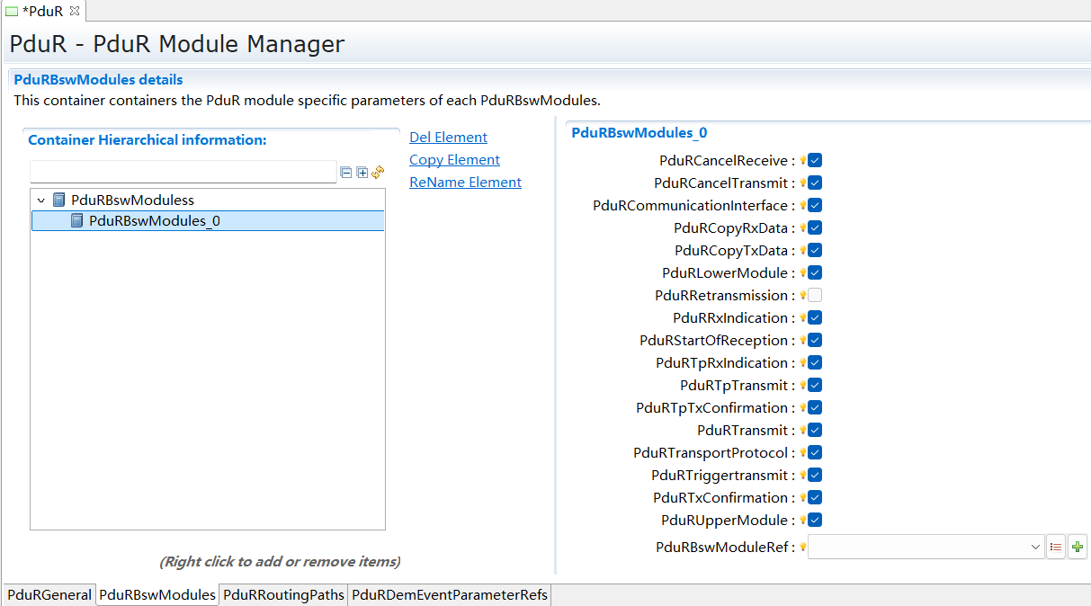Screen dimensions: 1091x606
Task: Click the ReName Element link
Action: tap(465, 182)
